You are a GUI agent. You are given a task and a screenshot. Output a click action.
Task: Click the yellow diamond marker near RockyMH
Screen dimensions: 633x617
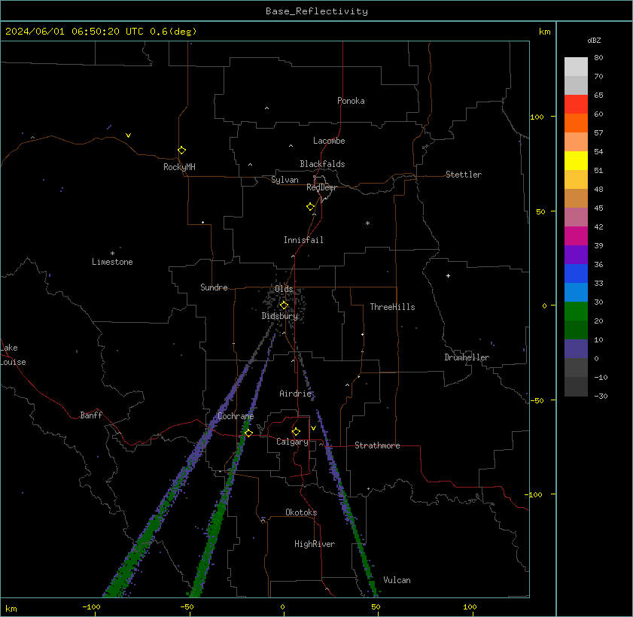(181, 150)
